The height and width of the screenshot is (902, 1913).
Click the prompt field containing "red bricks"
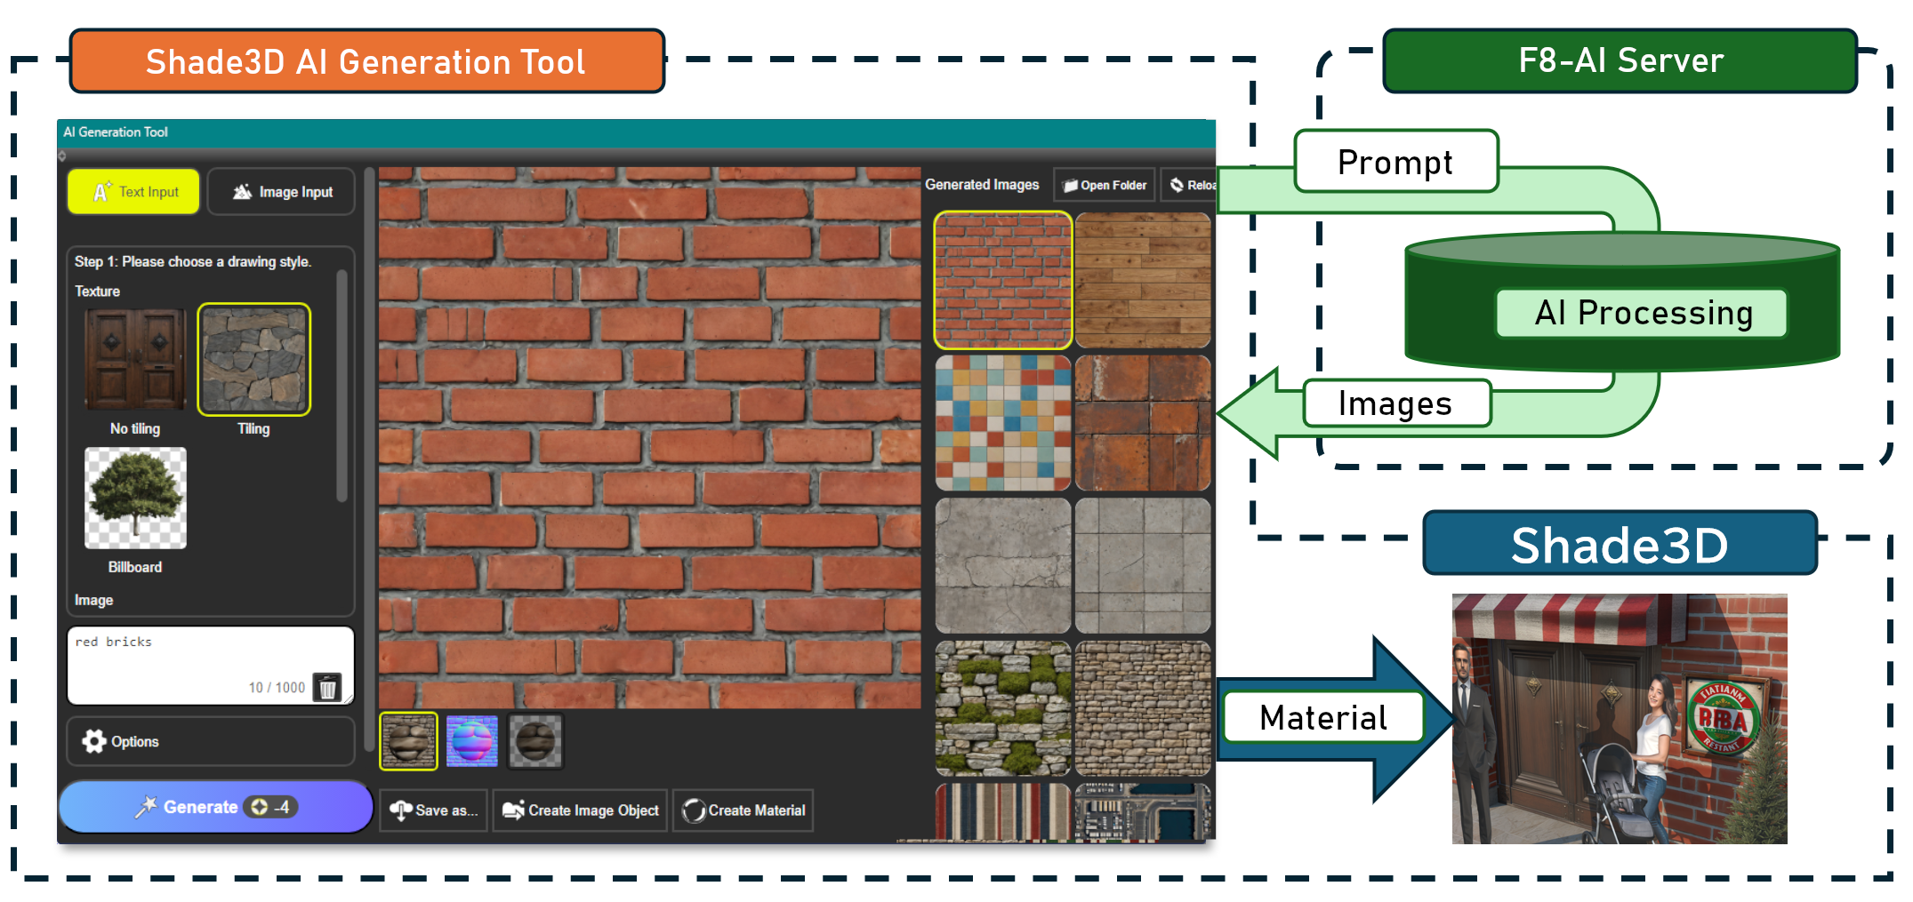(211, 666)
